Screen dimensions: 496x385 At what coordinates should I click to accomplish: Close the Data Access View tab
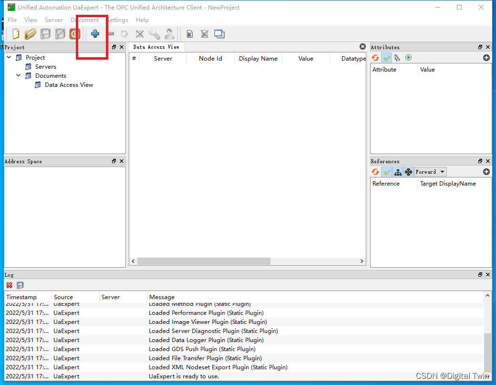362,47
